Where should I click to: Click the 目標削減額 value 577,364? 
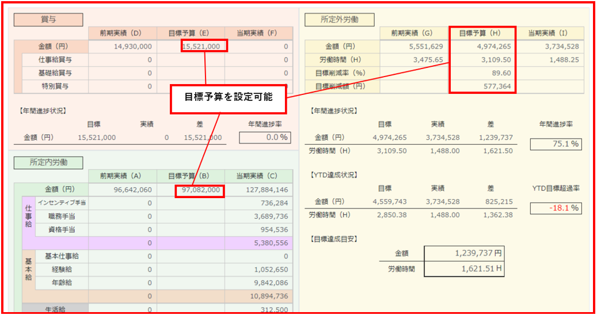tap(482, 86)
